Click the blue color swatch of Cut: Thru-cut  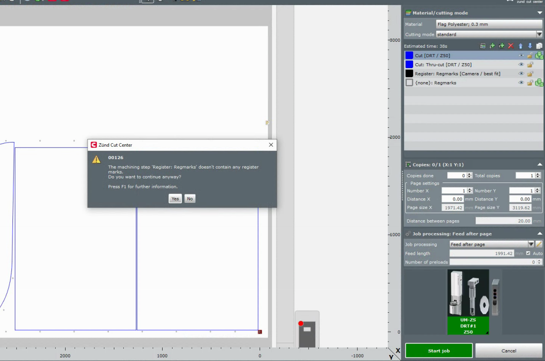tap(409, 65)
